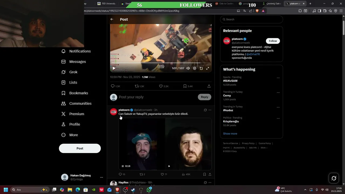This screenshot has height=194, width=345.
Task: Open a new browser tab
Action: 310,4
